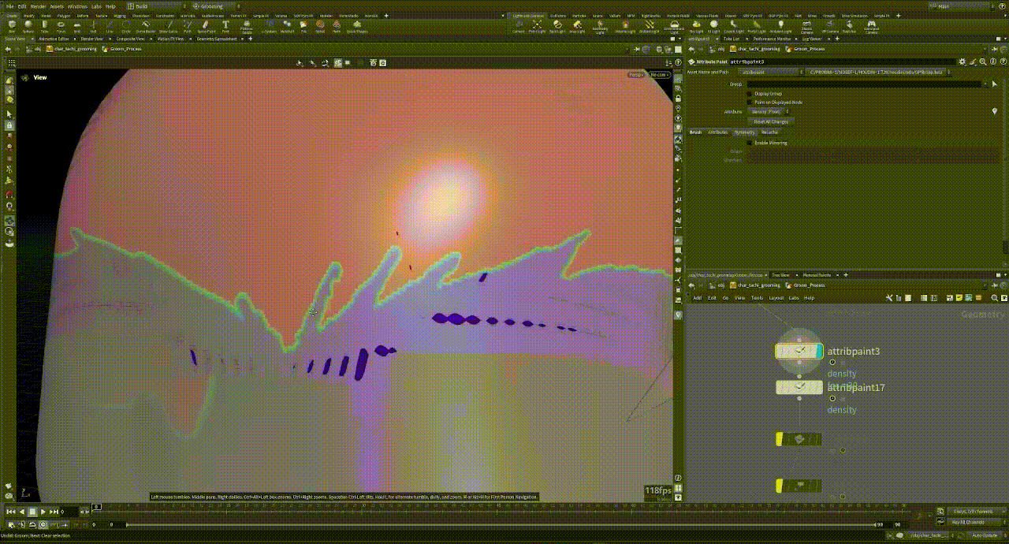The height and width of the screenshot is (544, 1009).
Task: Add a Sky Light from the shelf
Action: coord(695,27)
